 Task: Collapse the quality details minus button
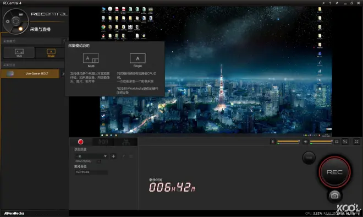(x=98, y=161)
